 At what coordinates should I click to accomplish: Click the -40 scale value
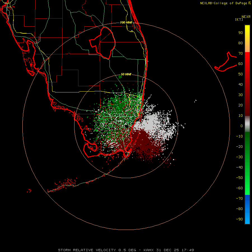pos(239,167)
